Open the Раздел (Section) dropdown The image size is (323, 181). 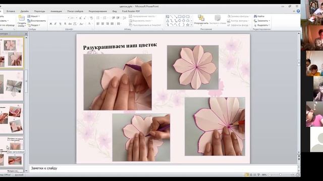click(34, 25)
